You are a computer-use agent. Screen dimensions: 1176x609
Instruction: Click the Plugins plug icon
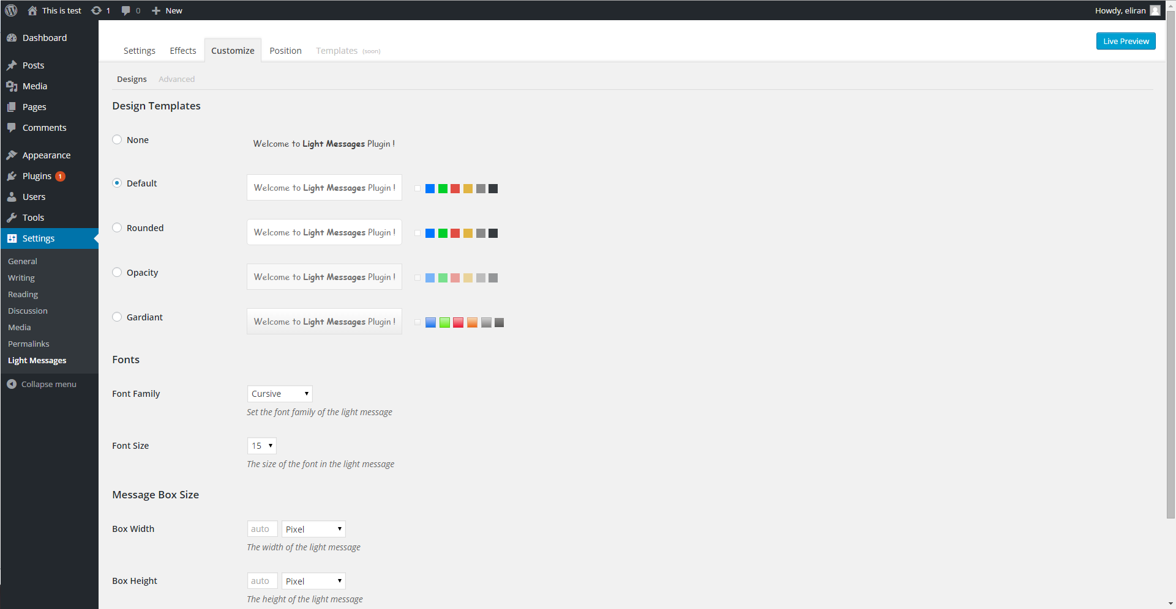12,176
